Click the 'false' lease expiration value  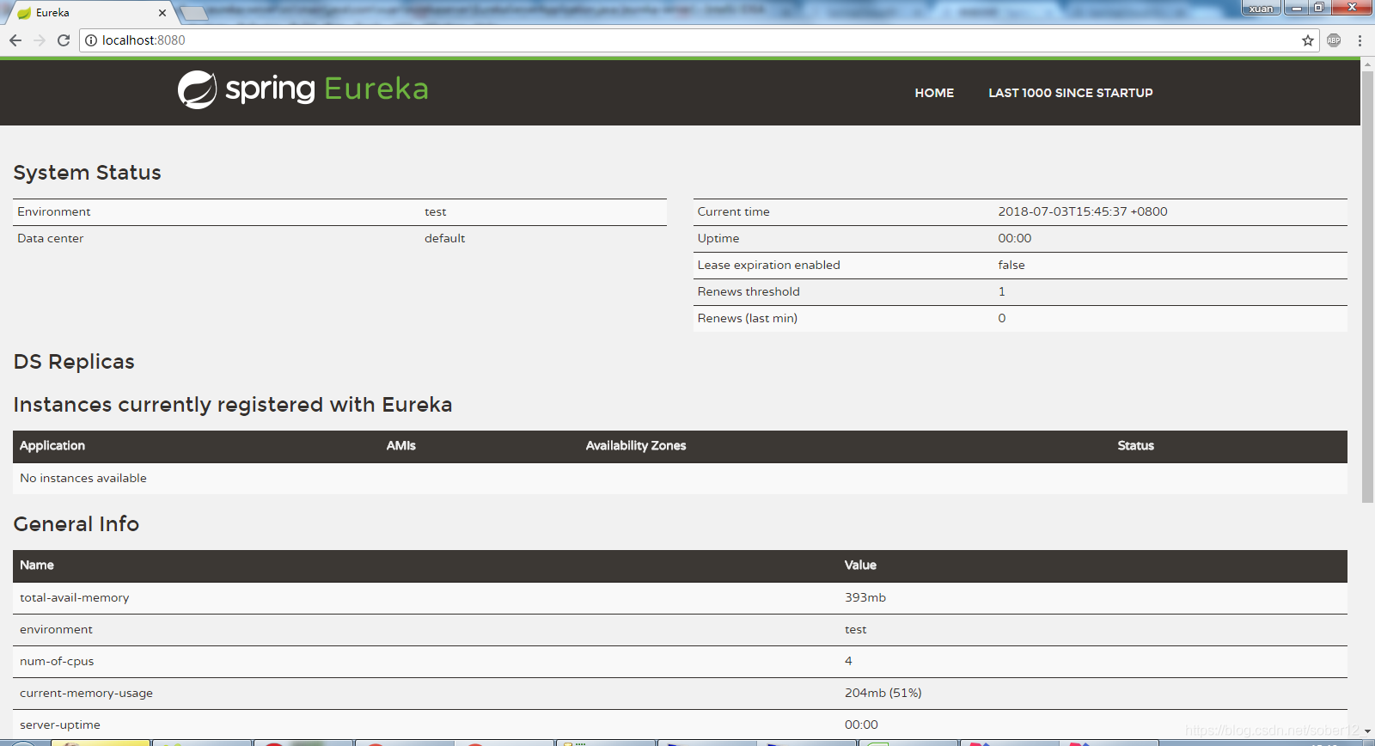coord(1011,265)
